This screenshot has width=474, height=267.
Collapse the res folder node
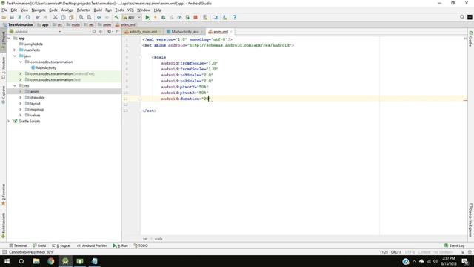[x=15, y=86]
